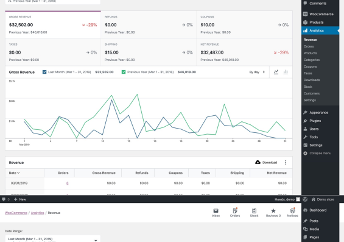The image size is (344, 242).
Task: Open the By day interval dropdown
Action: click(257, 72)
